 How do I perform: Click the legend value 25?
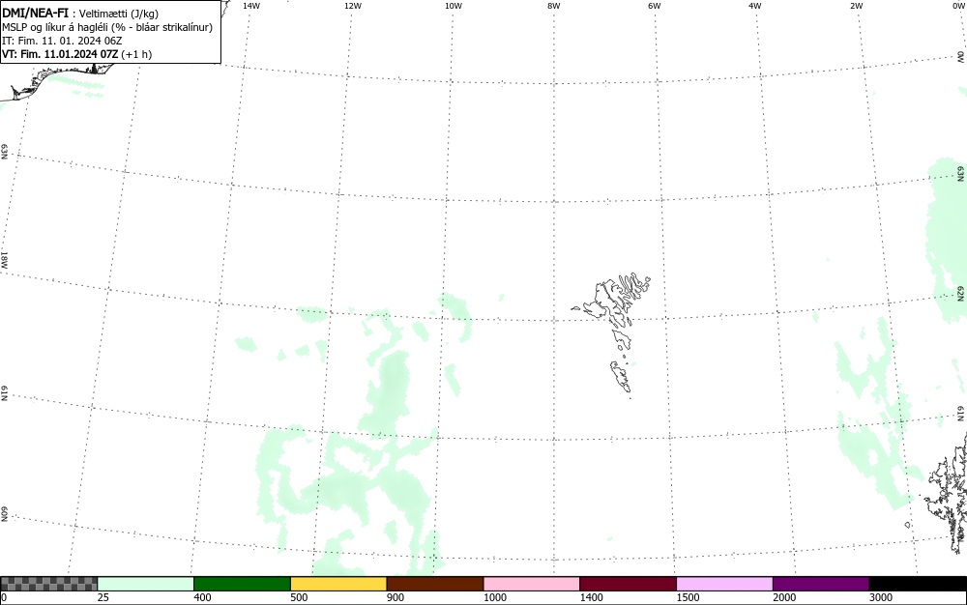coord(103,597)
